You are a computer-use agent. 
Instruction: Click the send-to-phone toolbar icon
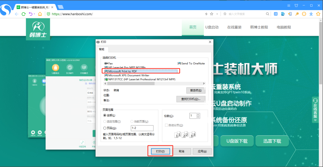[x=290, y=14]
